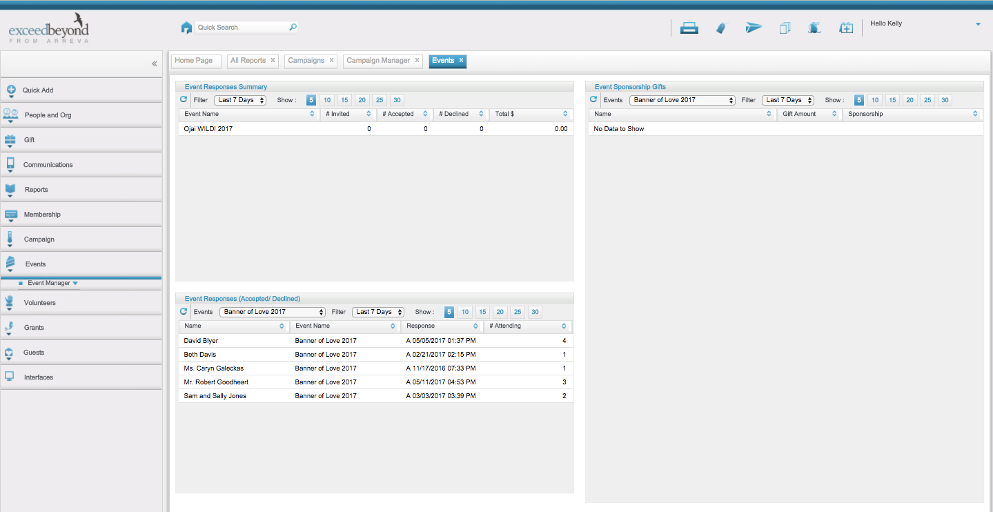The width and height of the screenshot is (993, 512).
Task: Open the tag icon in top toolbar
Action: point(721,28)
